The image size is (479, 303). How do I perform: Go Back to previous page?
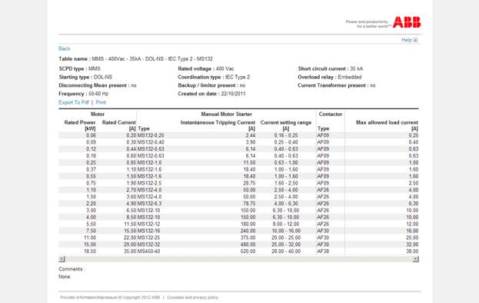tap(64, 48)
